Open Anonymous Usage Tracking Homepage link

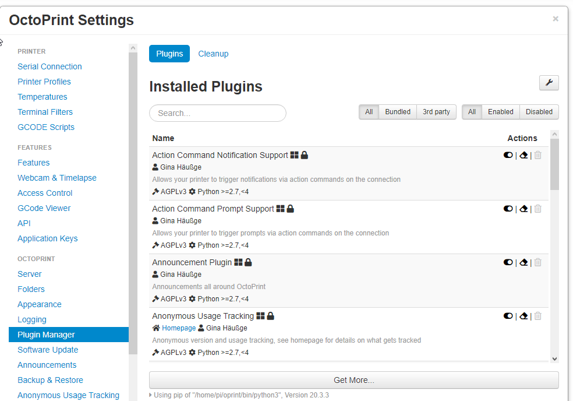[179, 328]
